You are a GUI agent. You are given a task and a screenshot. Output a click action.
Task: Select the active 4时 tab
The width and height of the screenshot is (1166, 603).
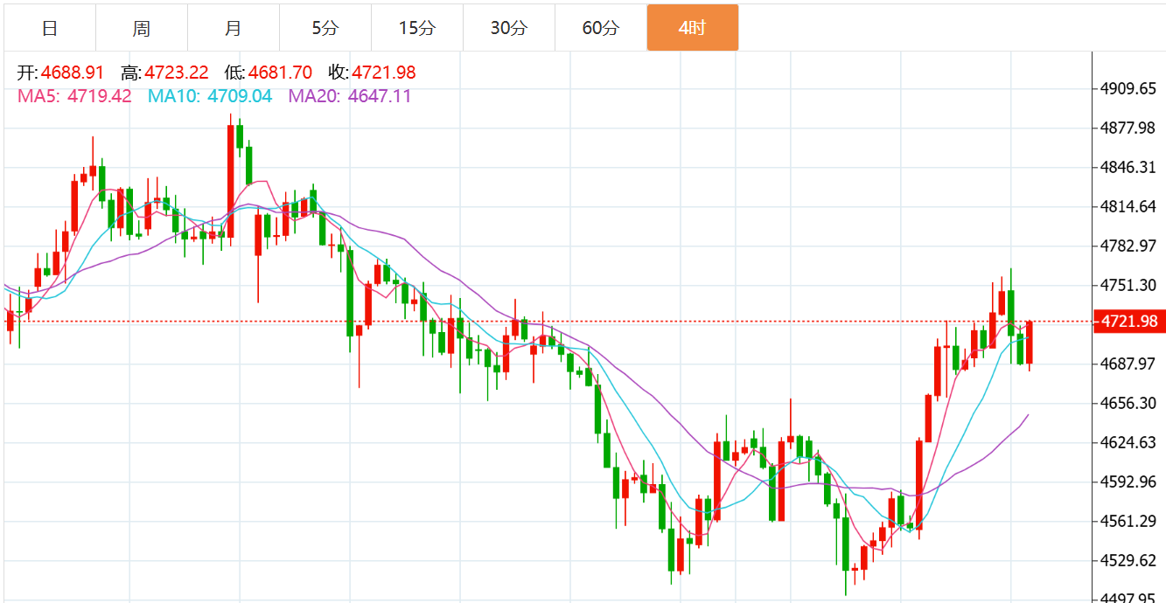pyautogui.click(x=693, y=28)
